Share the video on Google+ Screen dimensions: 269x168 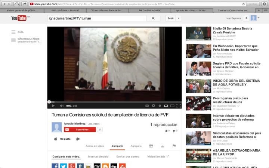pos(72,166)
